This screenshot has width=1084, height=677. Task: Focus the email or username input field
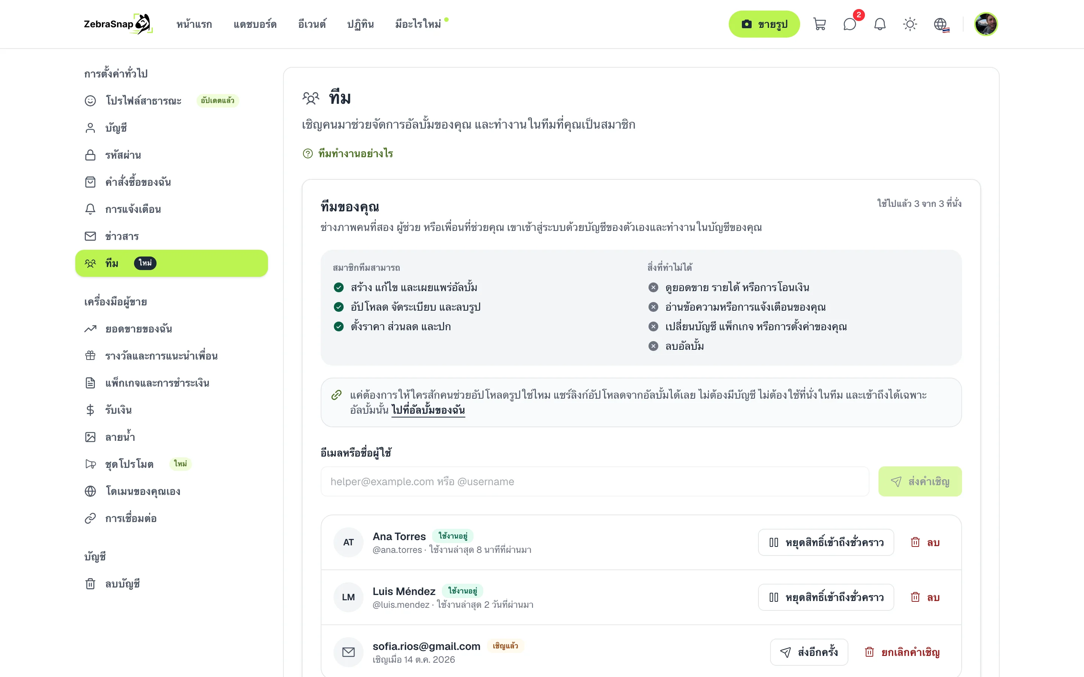pyautogui.click(x=595, y=481)
